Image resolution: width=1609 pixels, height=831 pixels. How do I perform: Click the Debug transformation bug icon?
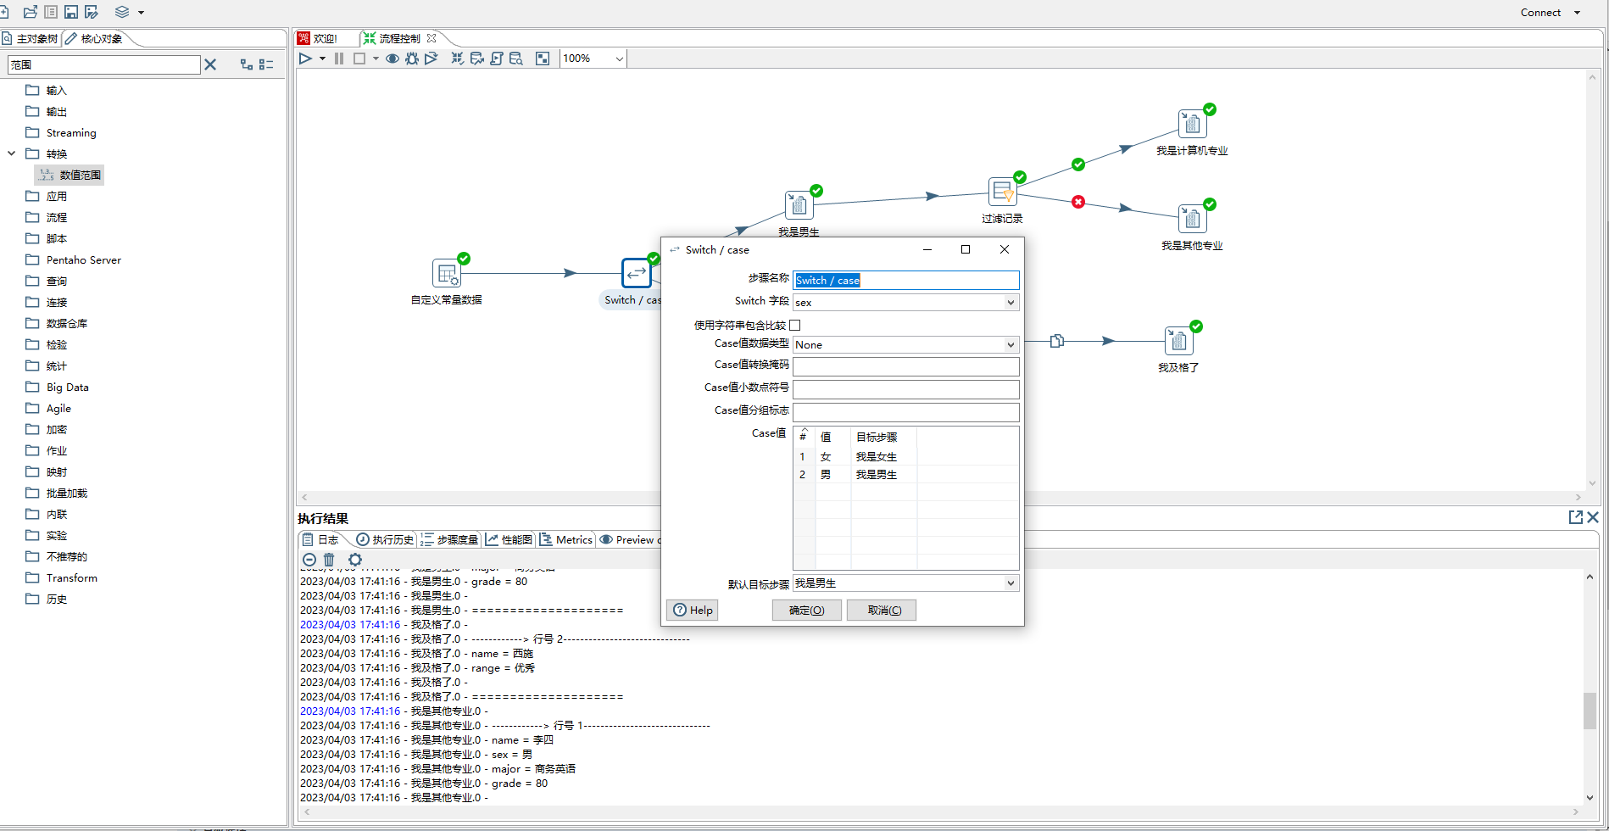pos(412,59)
